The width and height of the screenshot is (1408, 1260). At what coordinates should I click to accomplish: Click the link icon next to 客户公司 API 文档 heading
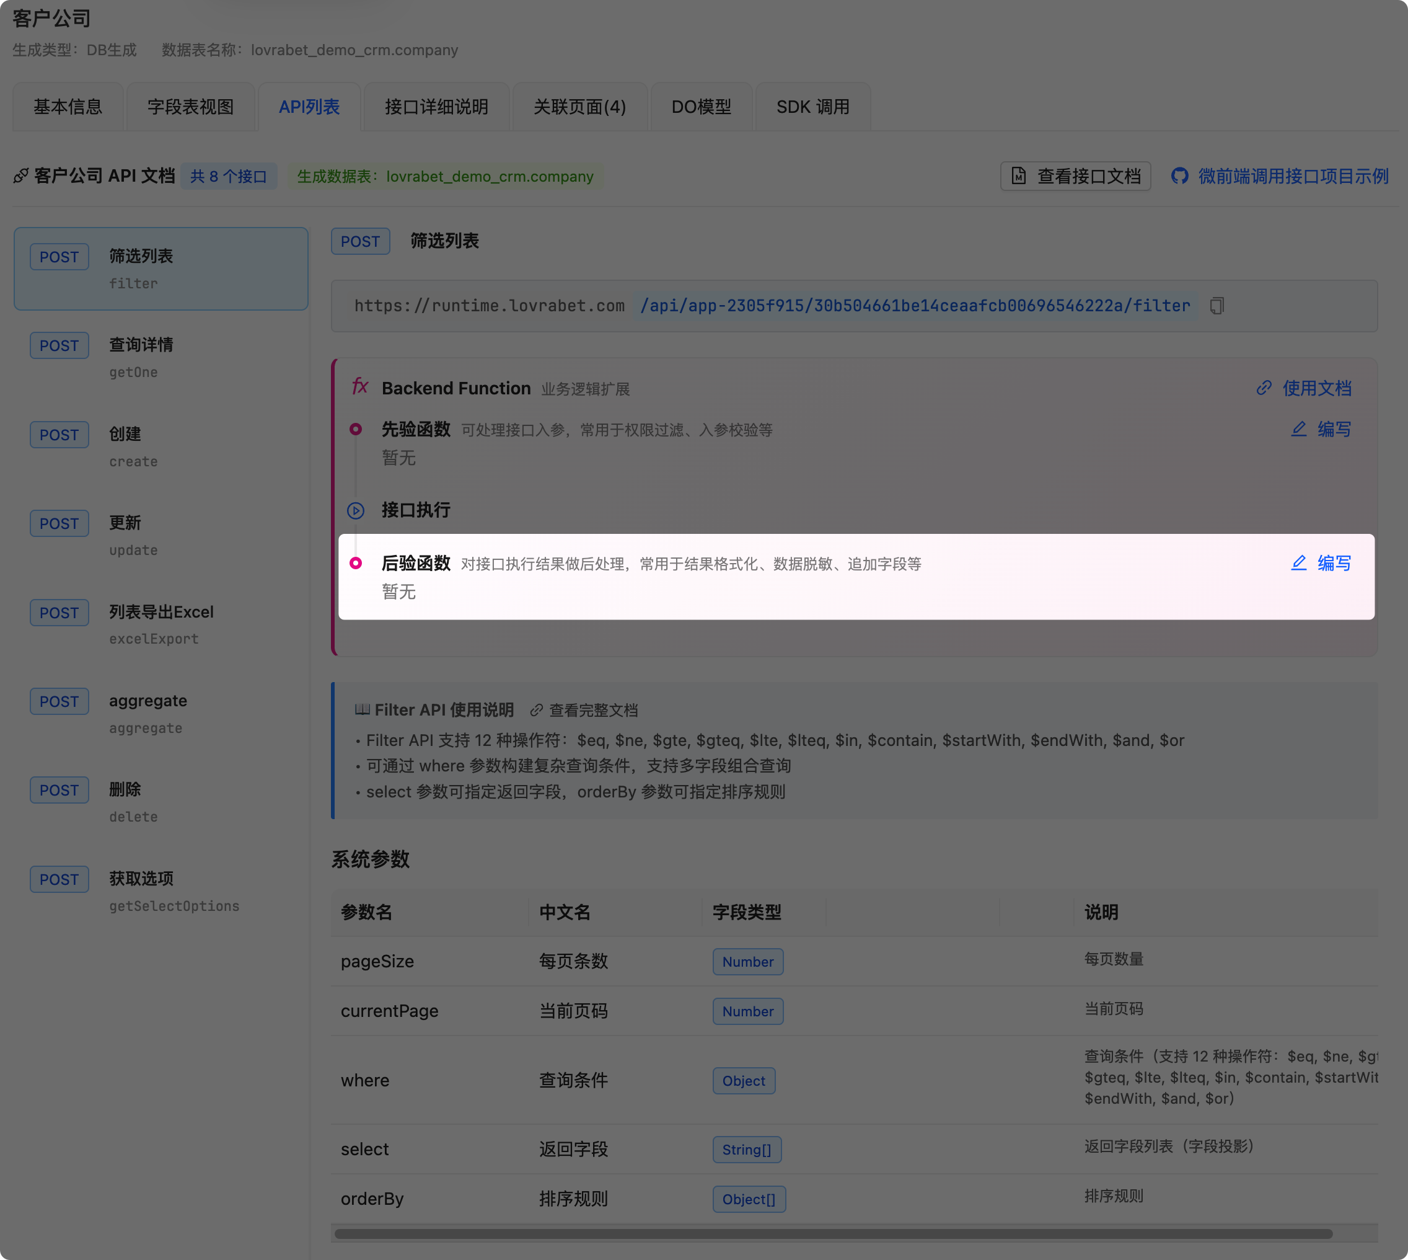[19, 176]
